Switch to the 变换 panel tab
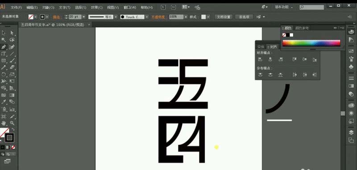This screenshot has width=357, height=170. point(261,47)
